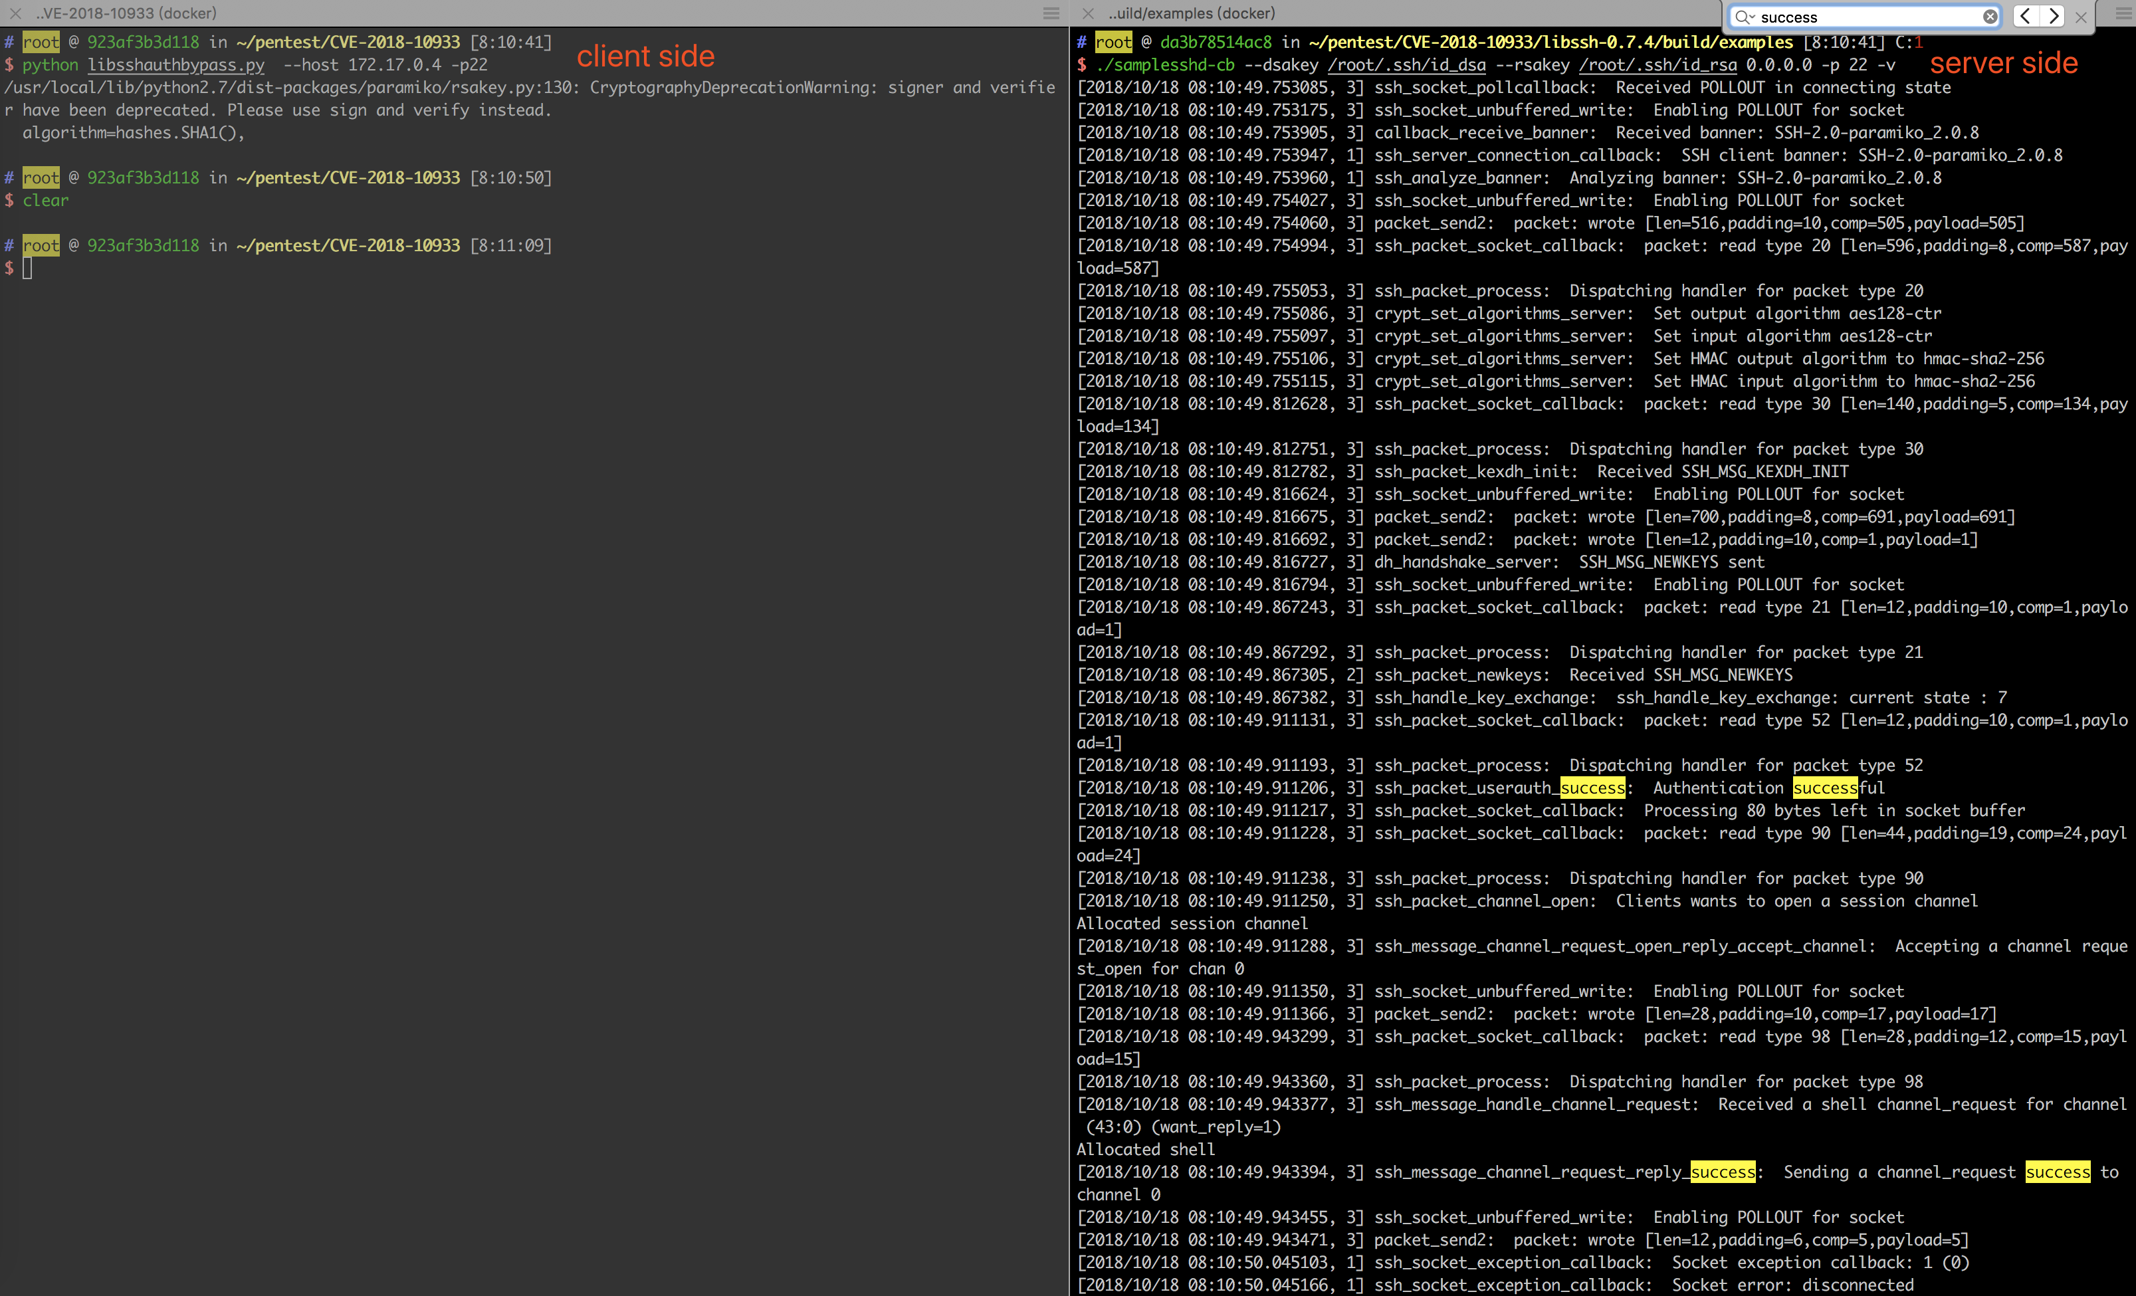Jump to the next search match
This screenshot has width=2136, height=1296.
click(2053, 15)
